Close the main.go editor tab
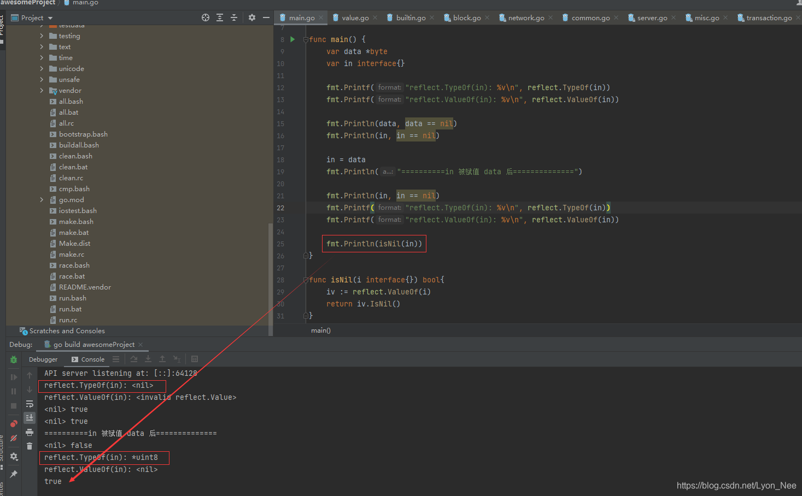This screenshot has height=496, width=802. 321,17
